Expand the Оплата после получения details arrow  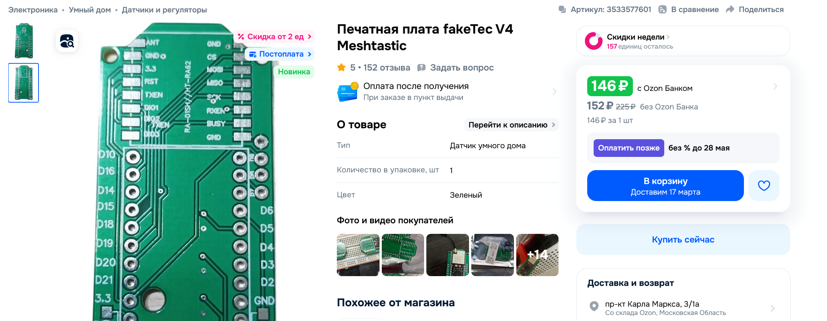[554, 92]
